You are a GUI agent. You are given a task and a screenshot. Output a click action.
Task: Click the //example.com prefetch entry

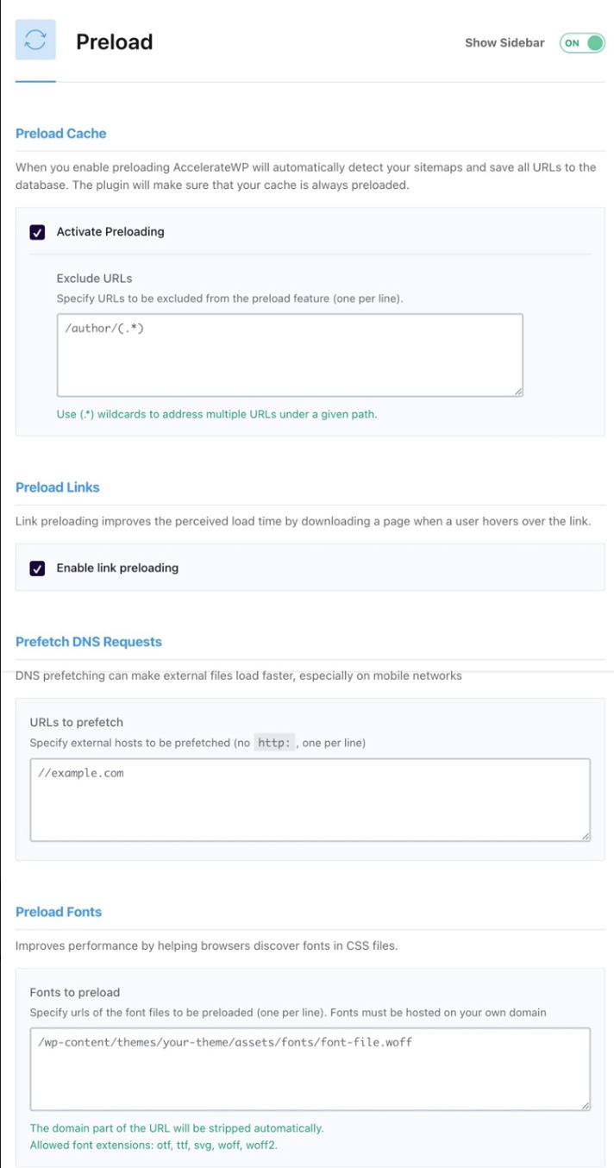(91, 773)
